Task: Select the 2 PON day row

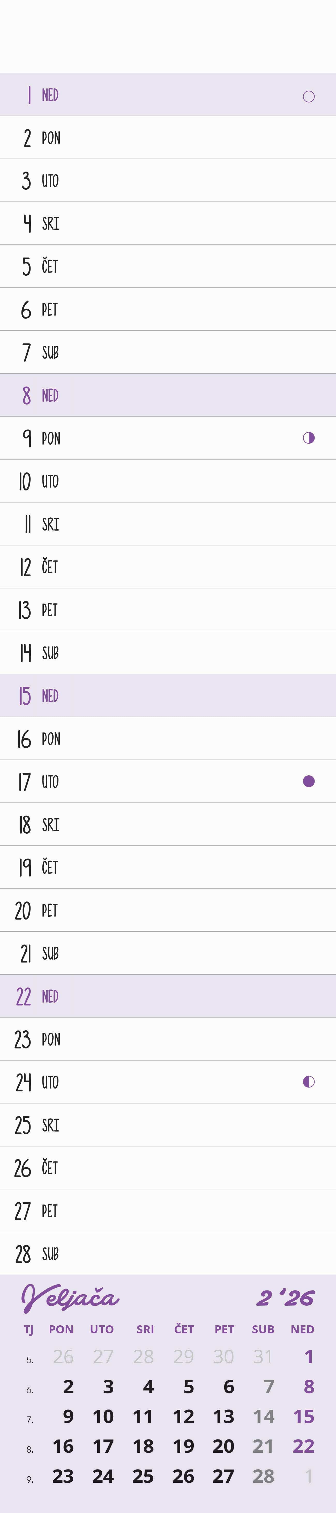Action: coord(168,138)
